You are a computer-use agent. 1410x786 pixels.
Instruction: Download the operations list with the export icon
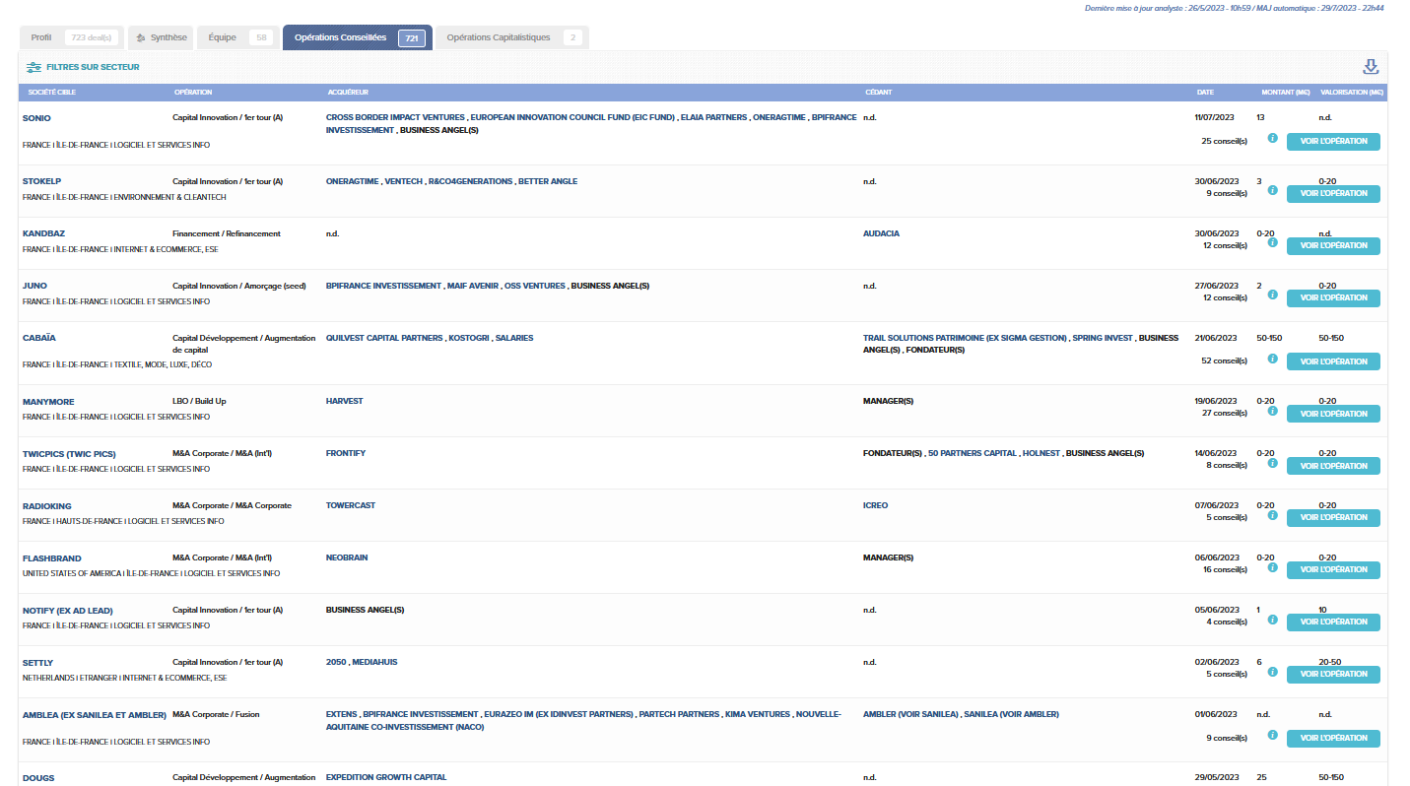pyautogui.click(x=1370, y=67)
